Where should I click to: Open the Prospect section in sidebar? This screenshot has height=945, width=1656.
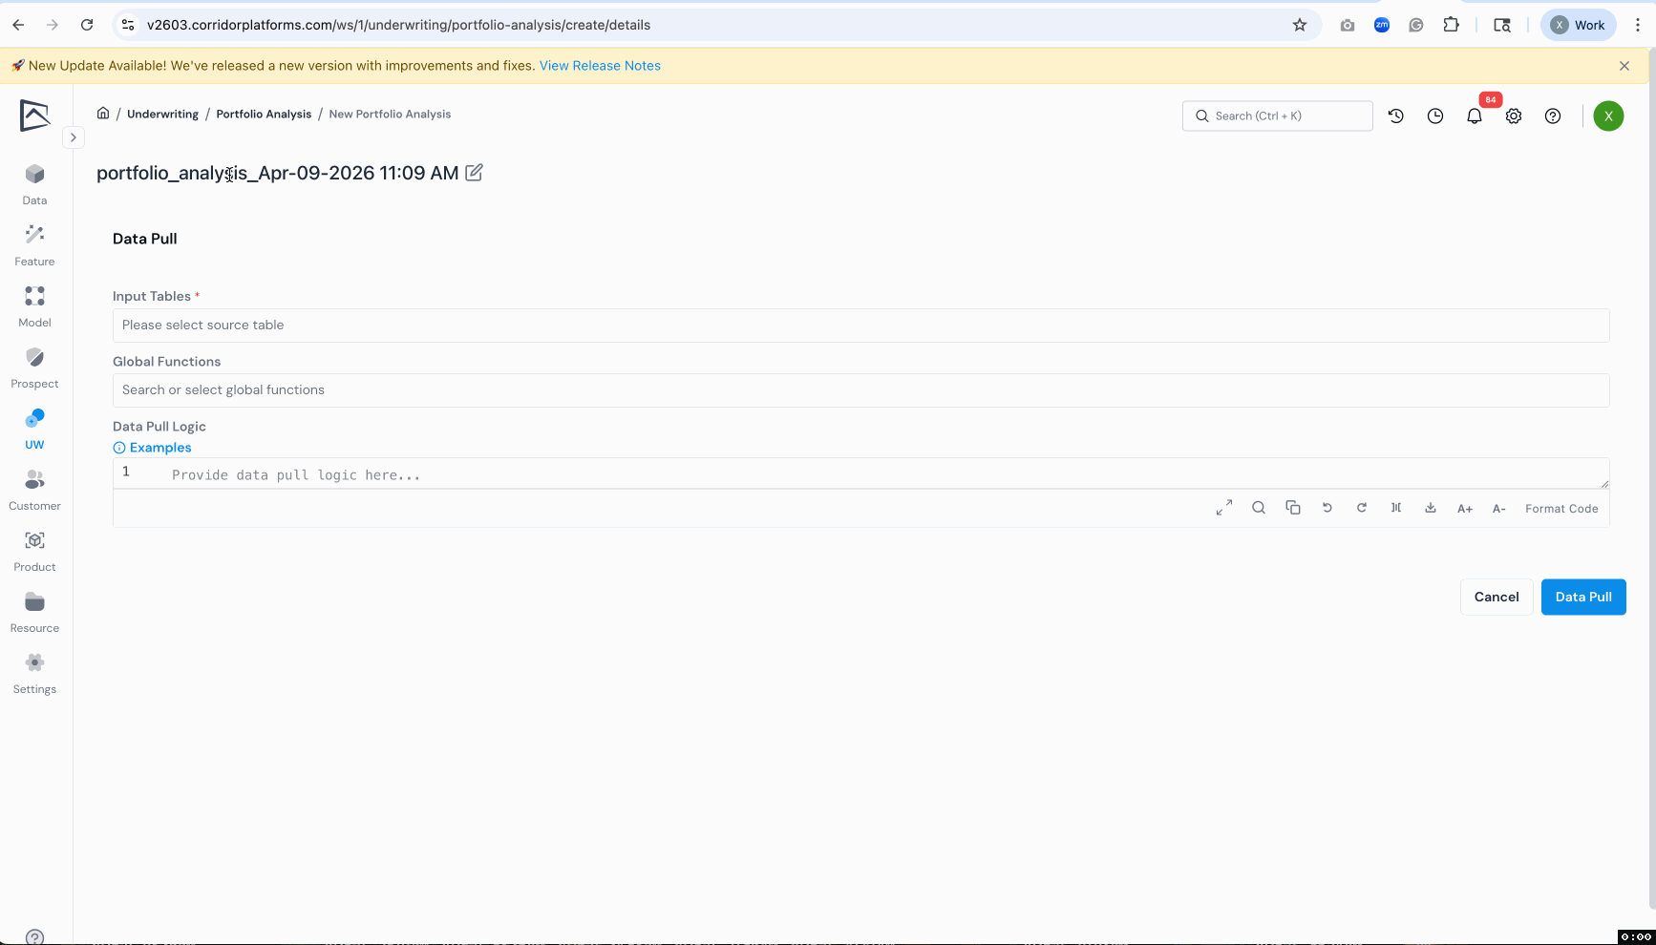(34, 368)
